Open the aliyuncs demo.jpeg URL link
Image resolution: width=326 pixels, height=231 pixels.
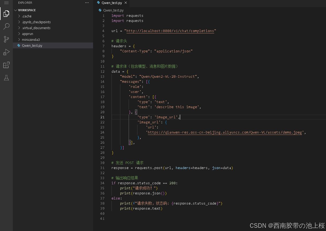[x=225, y=132]
